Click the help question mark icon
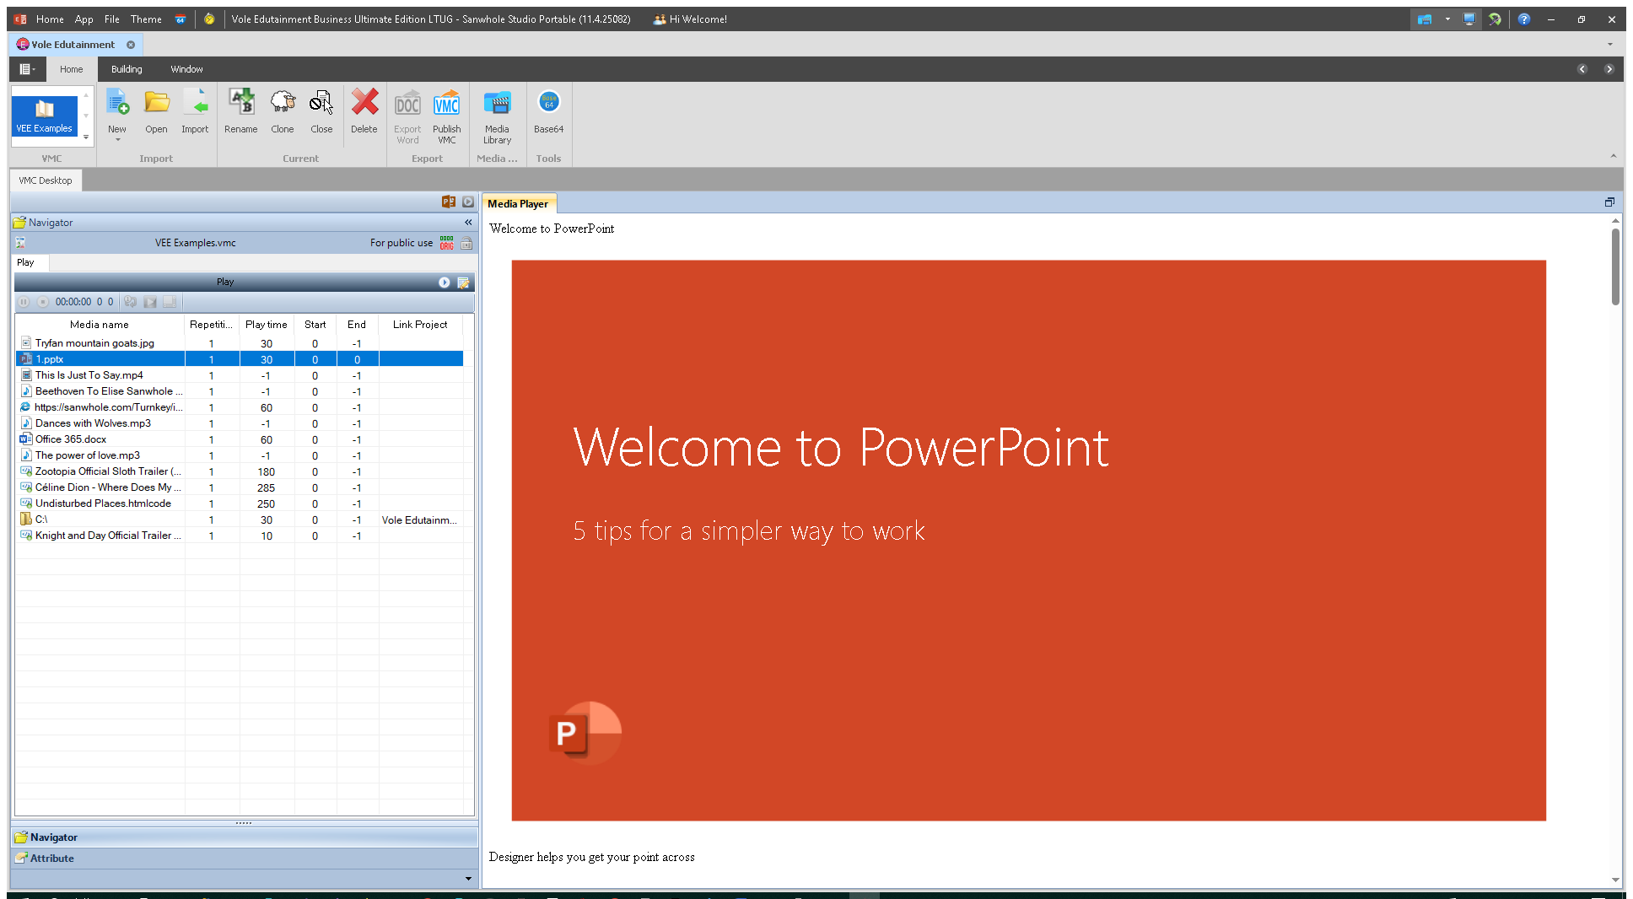Viewport: 1633px width, 899px height. (1524, 19)
